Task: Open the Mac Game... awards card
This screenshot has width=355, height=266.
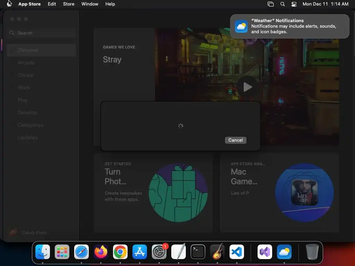Action: point(279,193)
